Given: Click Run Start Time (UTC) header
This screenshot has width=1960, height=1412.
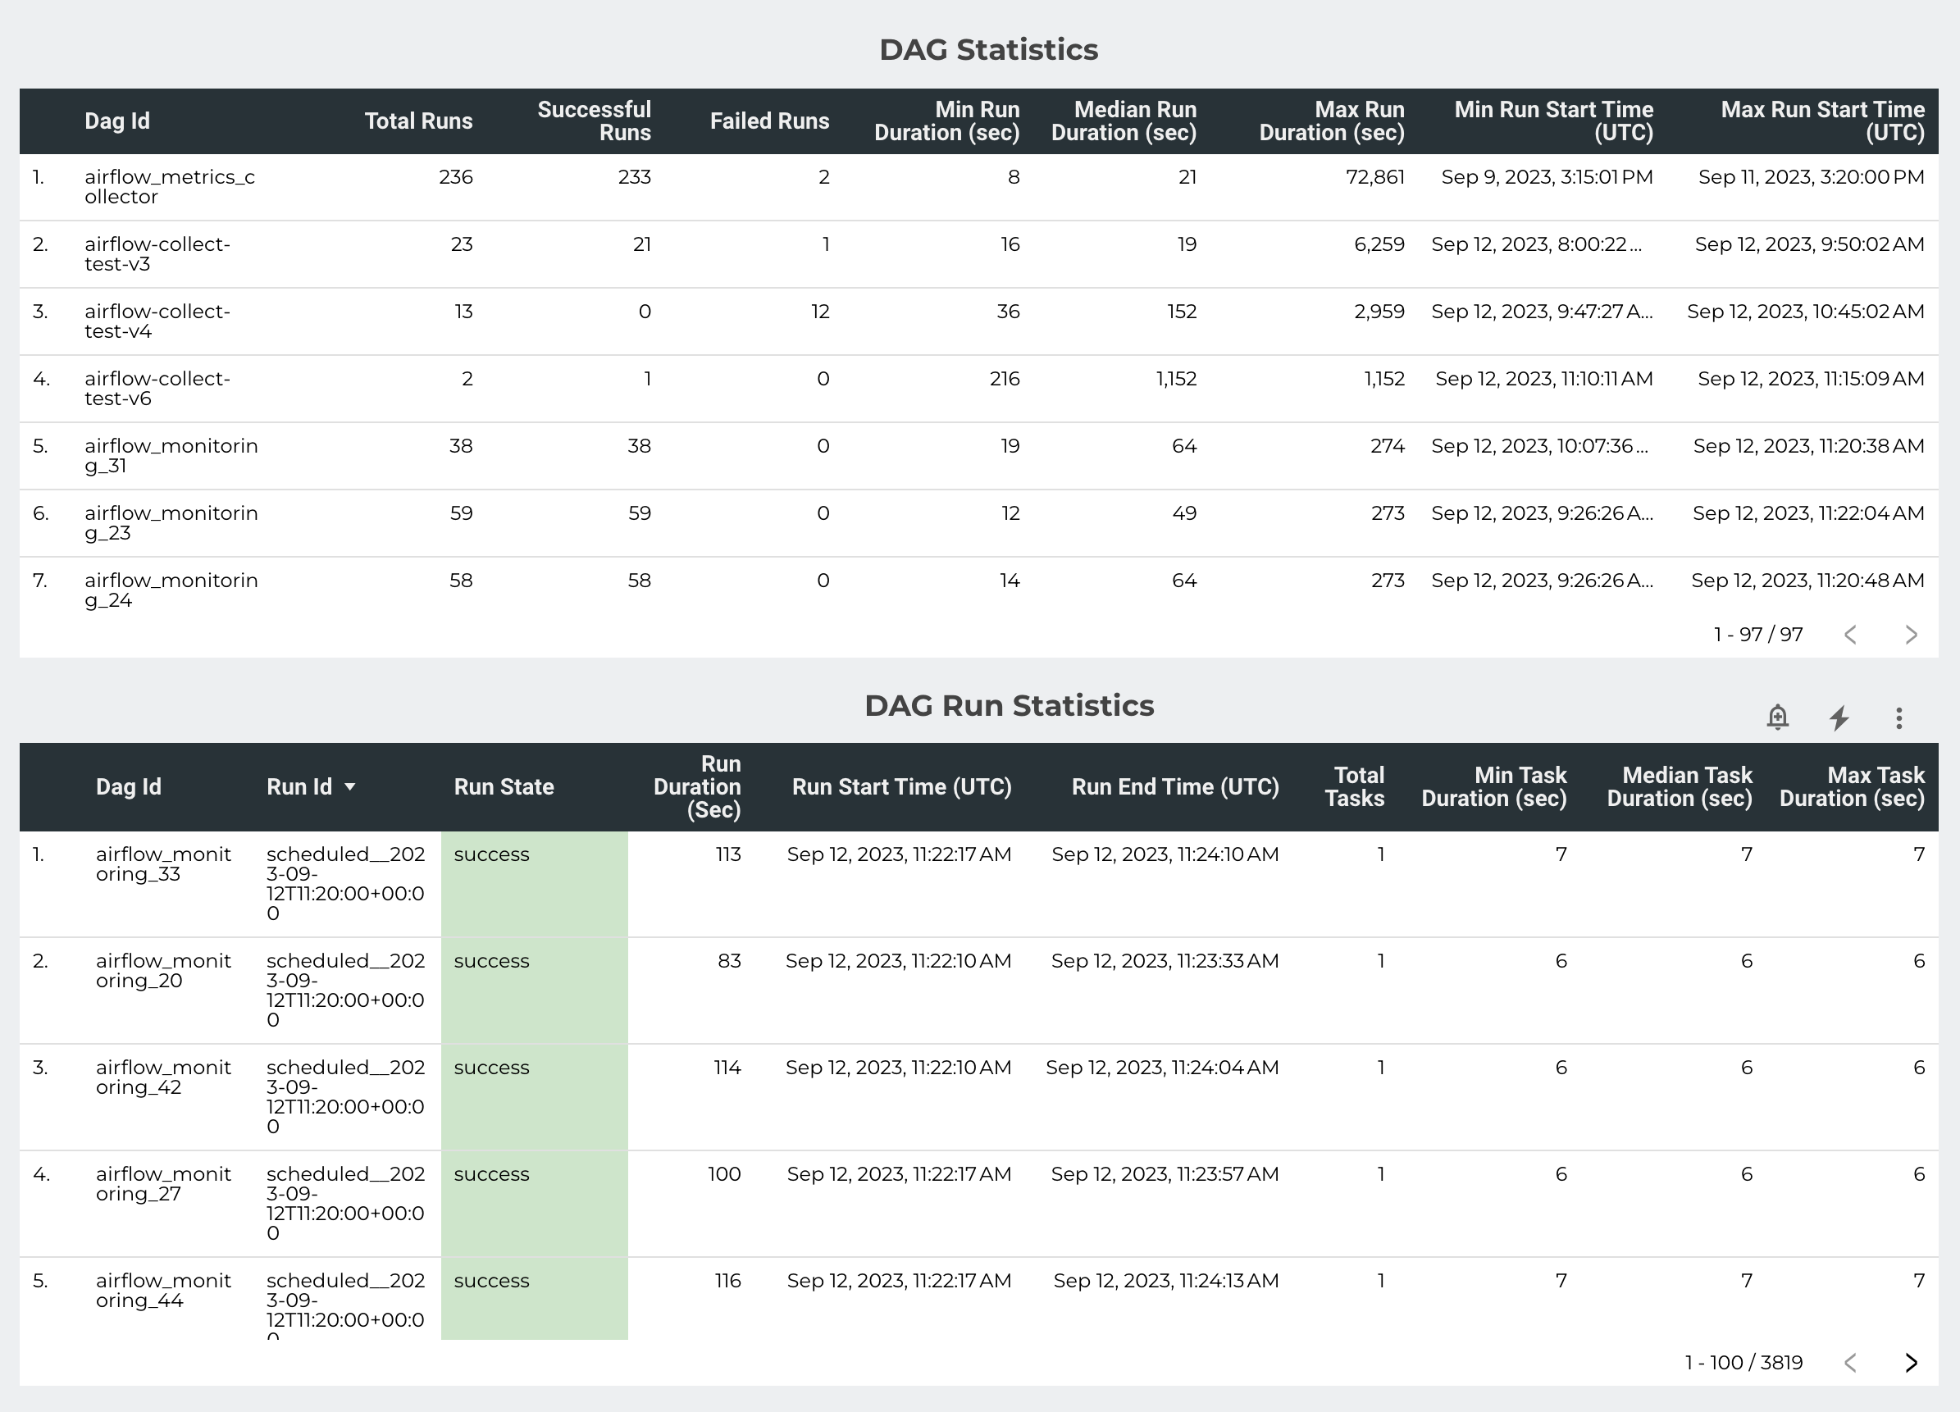Looking at the screenshot, I should coord(901,786).
